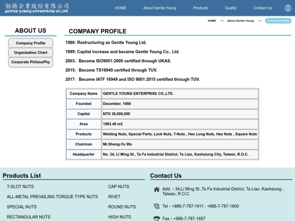Go to HOME in the top navigation

coord(121,8)
